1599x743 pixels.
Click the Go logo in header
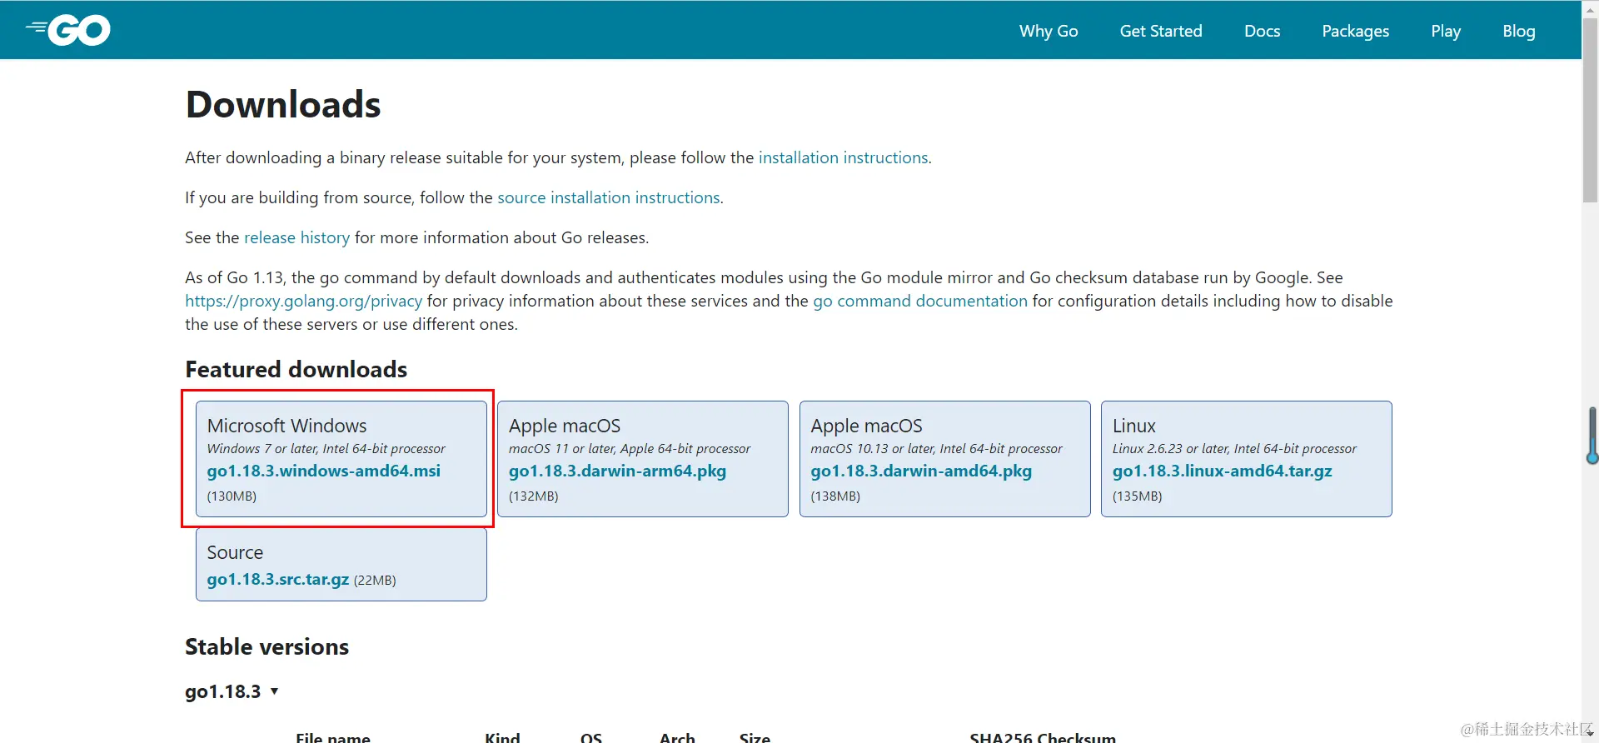tap(67, 31)
